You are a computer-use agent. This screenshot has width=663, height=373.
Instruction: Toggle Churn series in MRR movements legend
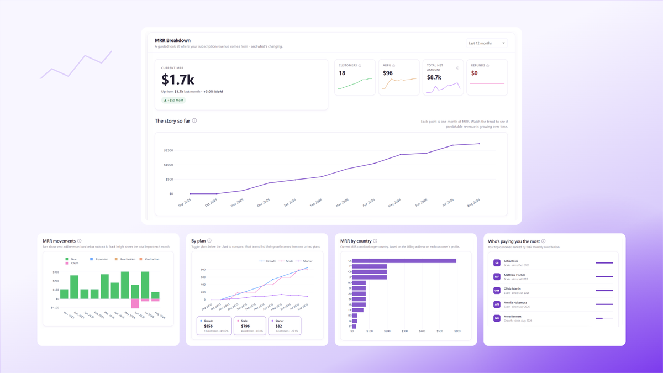coord(72,264)
